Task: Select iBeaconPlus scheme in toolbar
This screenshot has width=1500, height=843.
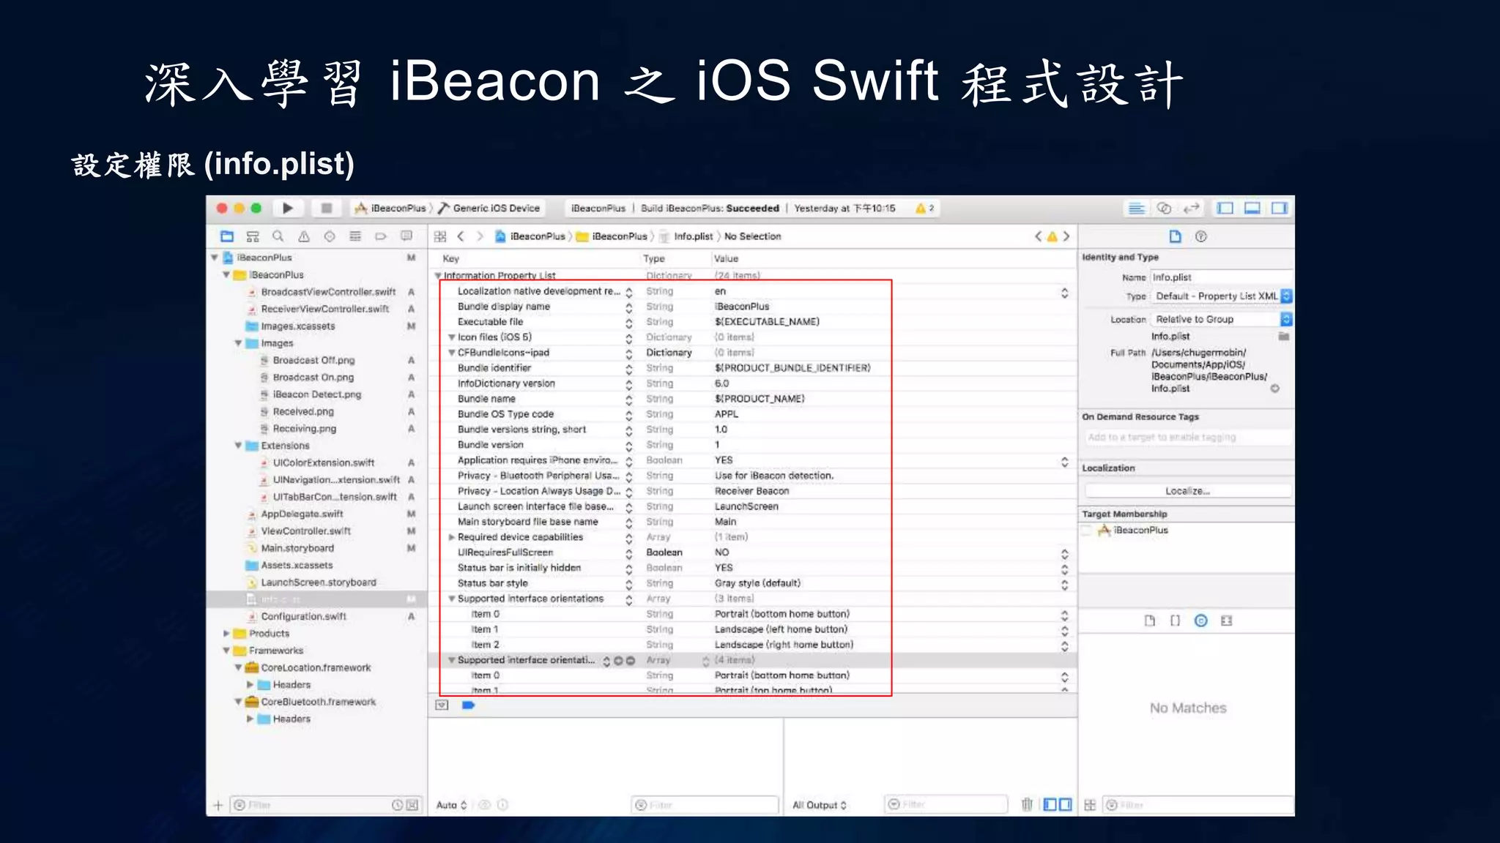Action: pos(390,209)
